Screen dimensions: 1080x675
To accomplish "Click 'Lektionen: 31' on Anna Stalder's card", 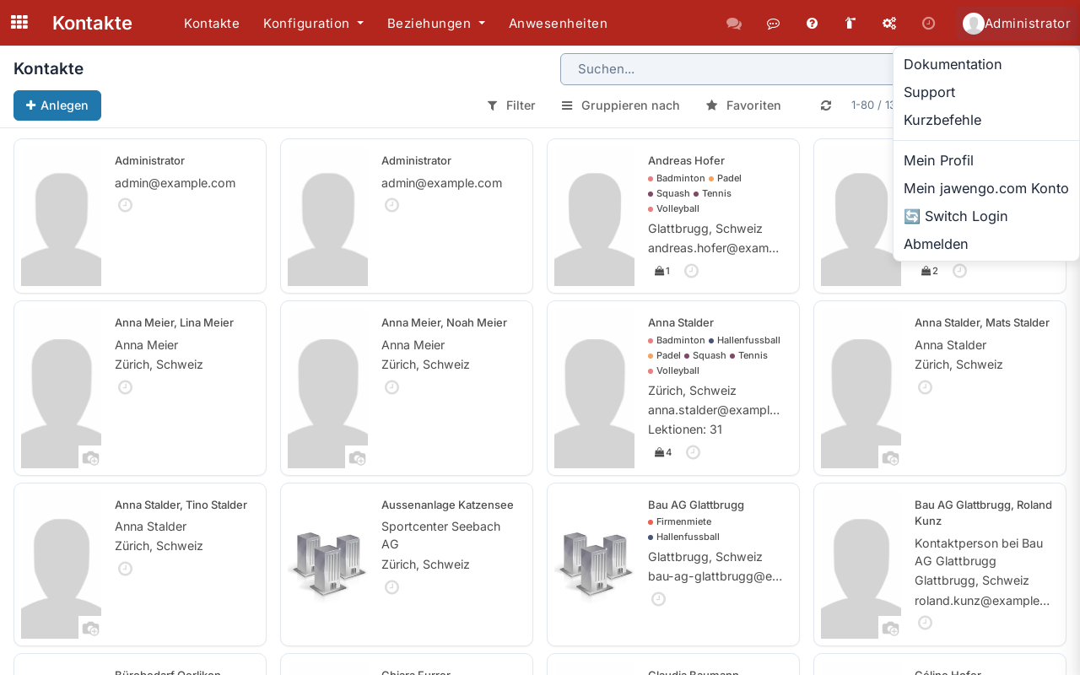I will point(685,429).
